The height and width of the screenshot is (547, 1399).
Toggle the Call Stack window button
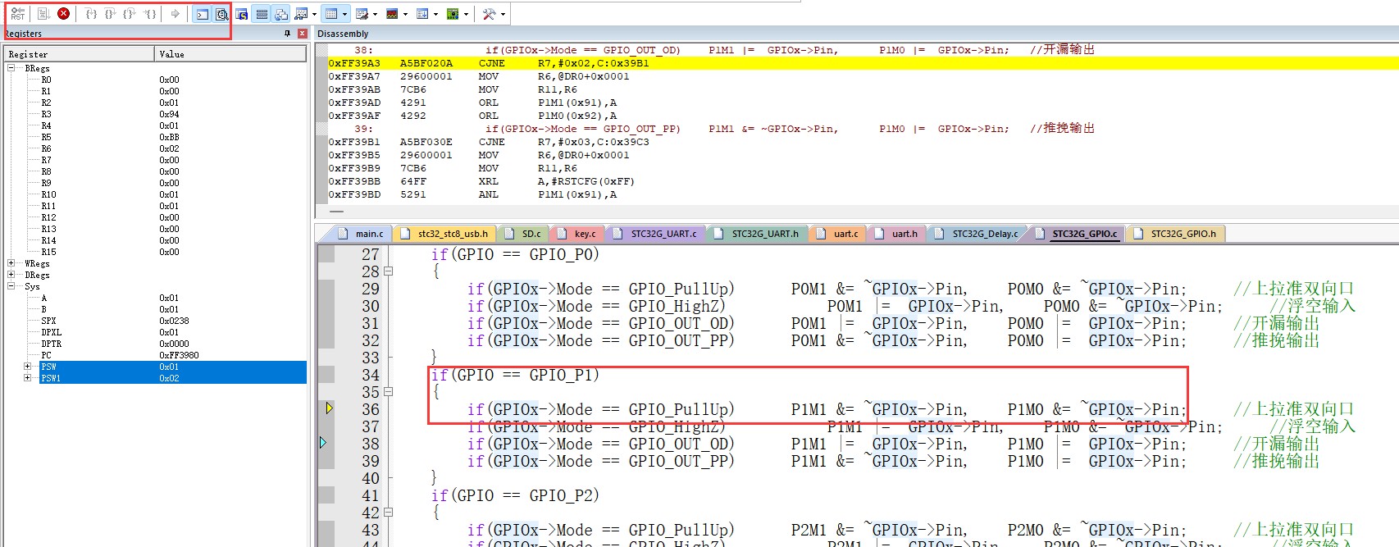281,14
